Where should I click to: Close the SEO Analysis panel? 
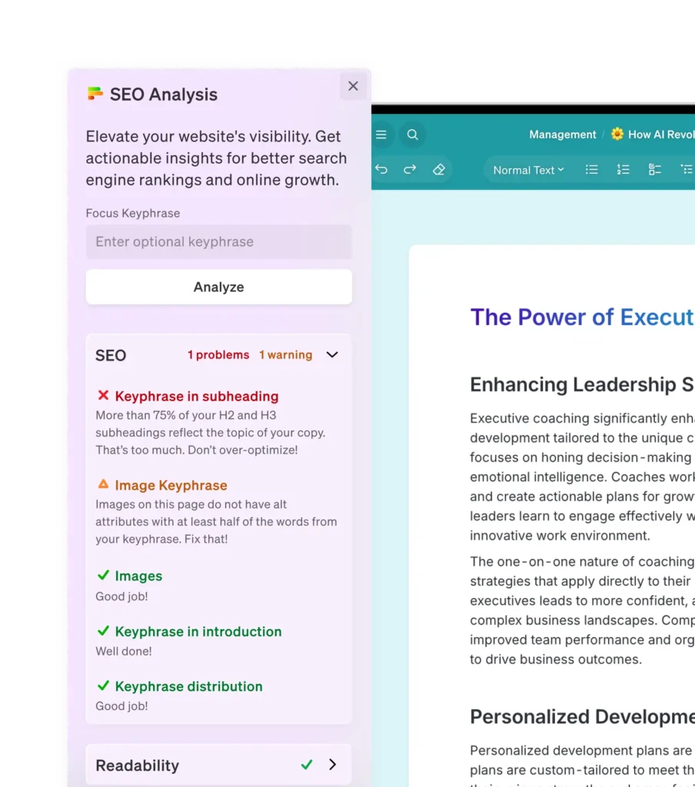pyautogui.click(x=353, y=86)
